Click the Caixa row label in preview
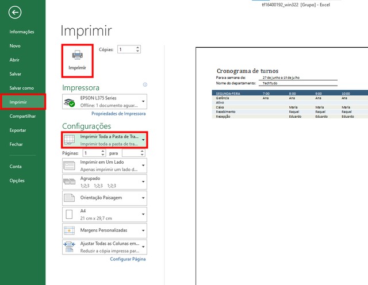The width and height of the screenshot is (368, 285). click(x=220, y=107)
